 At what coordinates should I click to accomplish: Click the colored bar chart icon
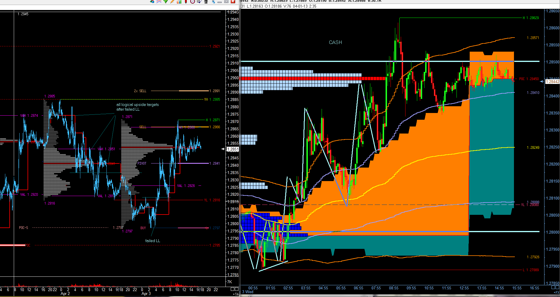179,1
